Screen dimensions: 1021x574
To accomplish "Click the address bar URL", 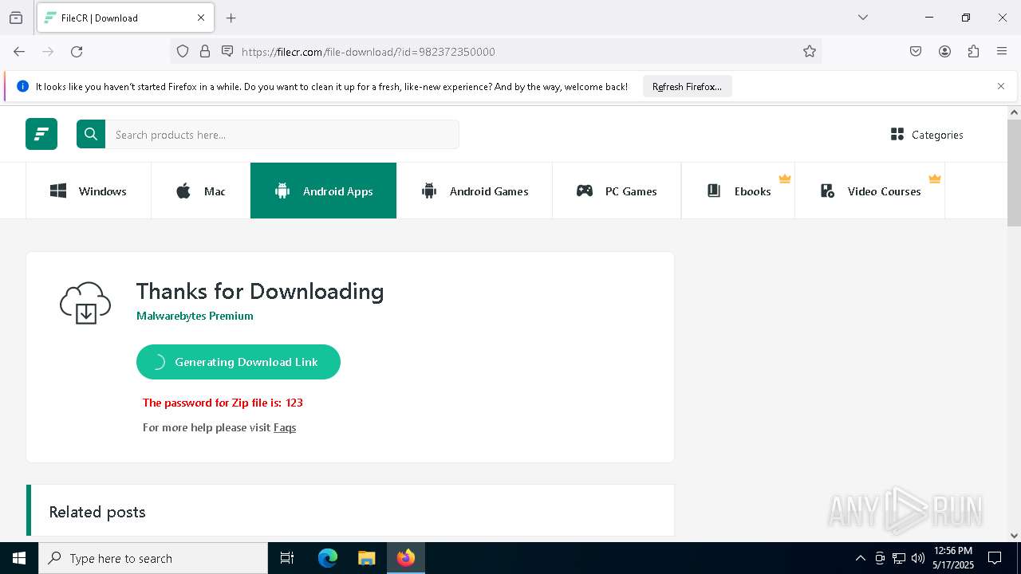I will click(368, 52).
